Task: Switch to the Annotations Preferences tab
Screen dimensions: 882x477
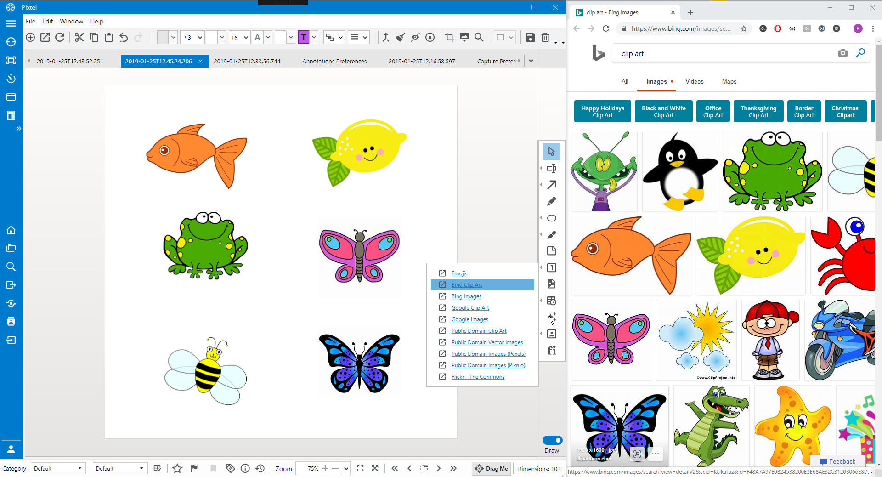Action: pos(334,61)
